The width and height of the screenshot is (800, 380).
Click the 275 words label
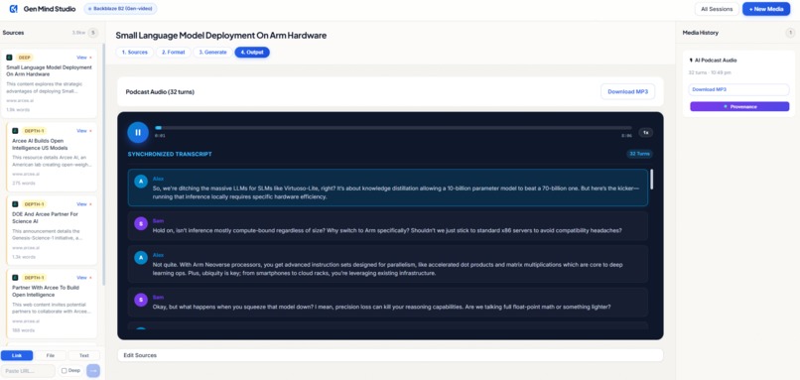24,184
